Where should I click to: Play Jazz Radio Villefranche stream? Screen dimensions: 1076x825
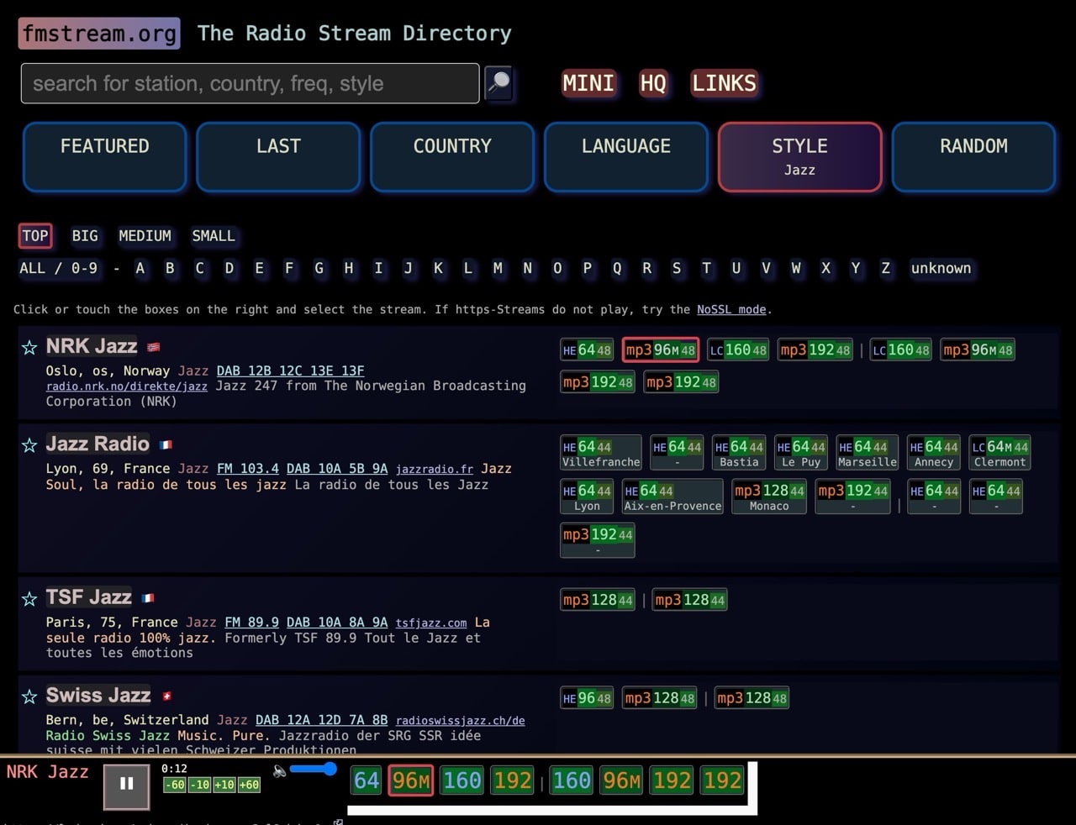click(601, 453)
